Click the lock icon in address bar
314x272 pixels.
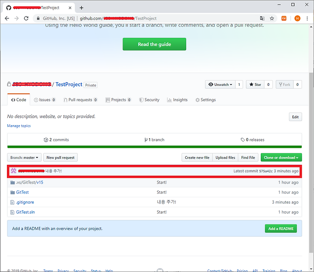click(38, 18)
